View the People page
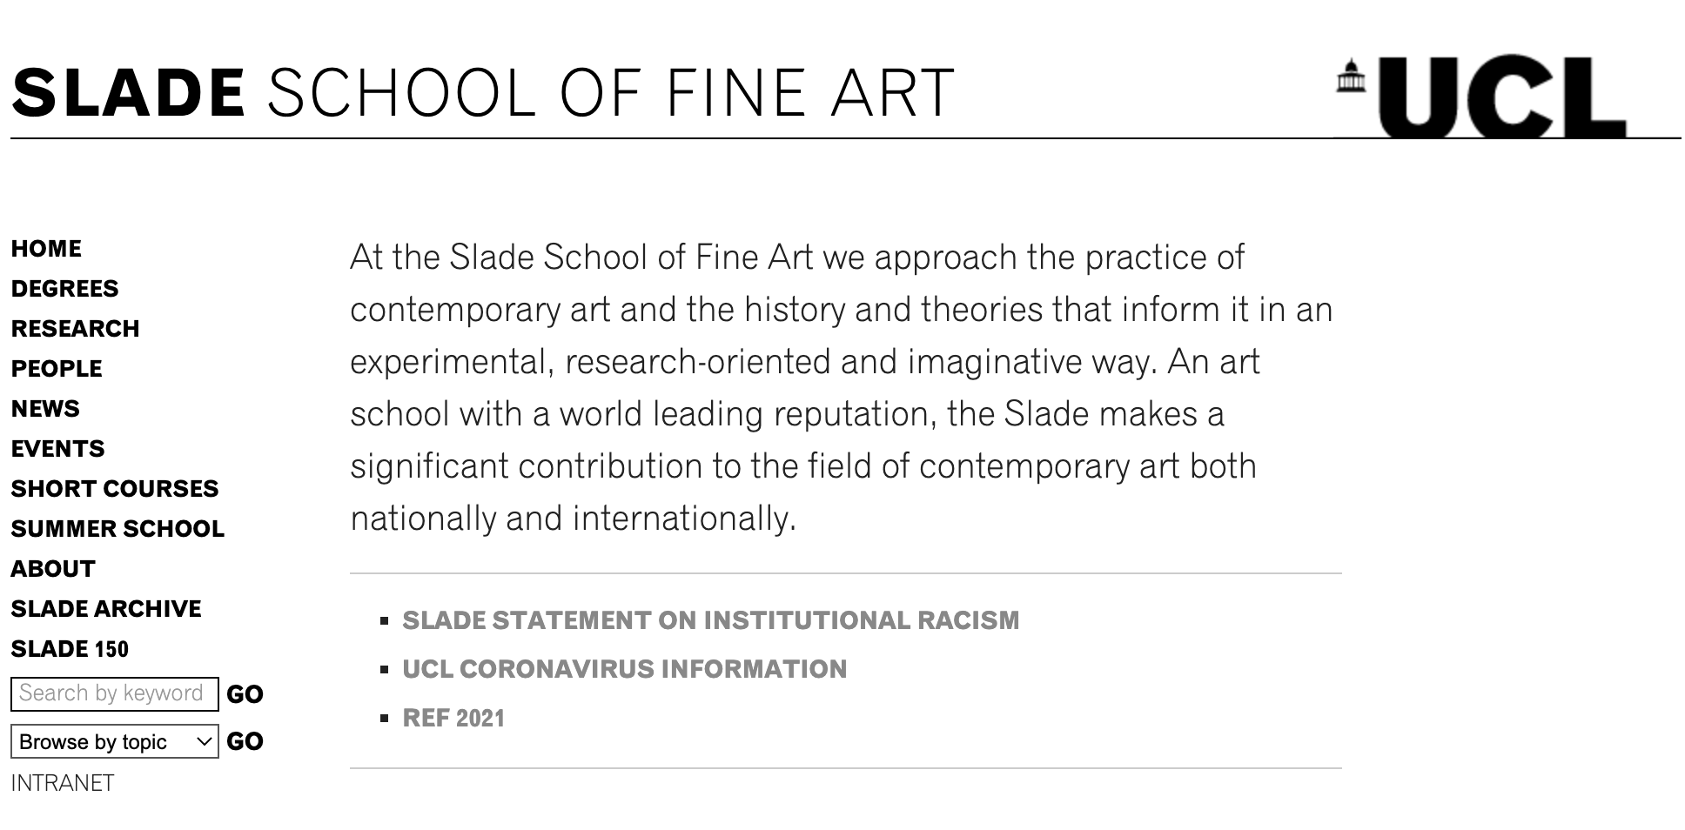 click(x=57, y=369)
